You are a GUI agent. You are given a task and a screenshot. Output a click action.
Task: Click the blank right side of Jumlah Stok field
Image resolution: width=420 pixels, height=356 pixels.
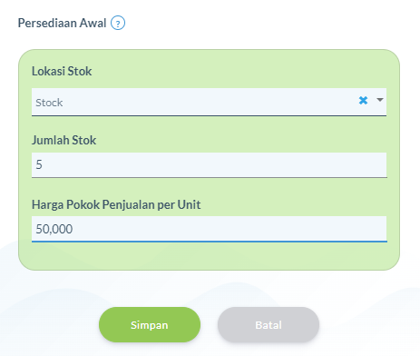click(272, 165)
